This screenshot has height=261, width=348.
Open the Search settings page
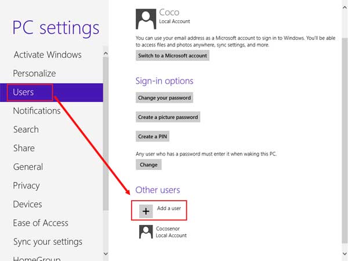[26, 129]
